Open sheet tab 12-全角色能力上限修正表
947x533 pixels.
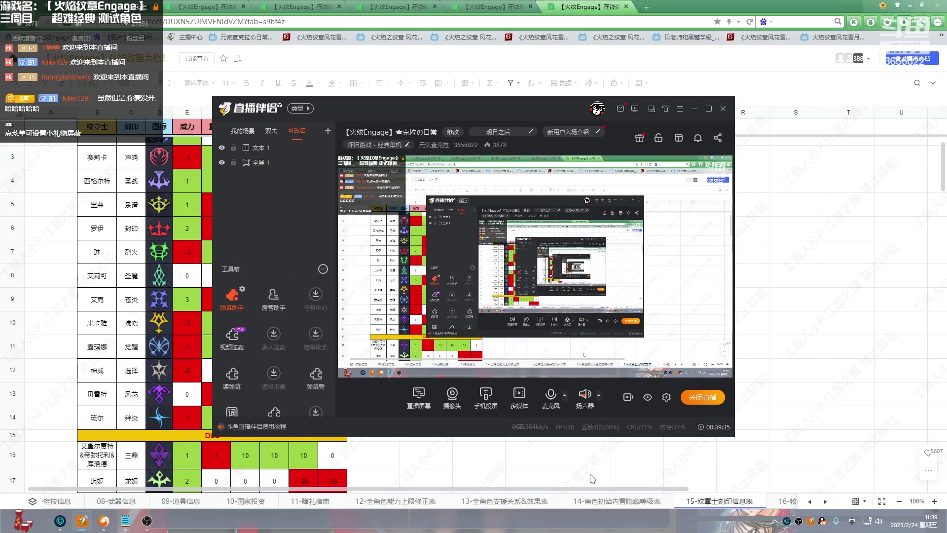coord(395,501)
